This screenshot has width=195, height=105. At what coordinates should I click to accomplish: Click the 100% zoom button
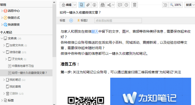tap(176, 5)
